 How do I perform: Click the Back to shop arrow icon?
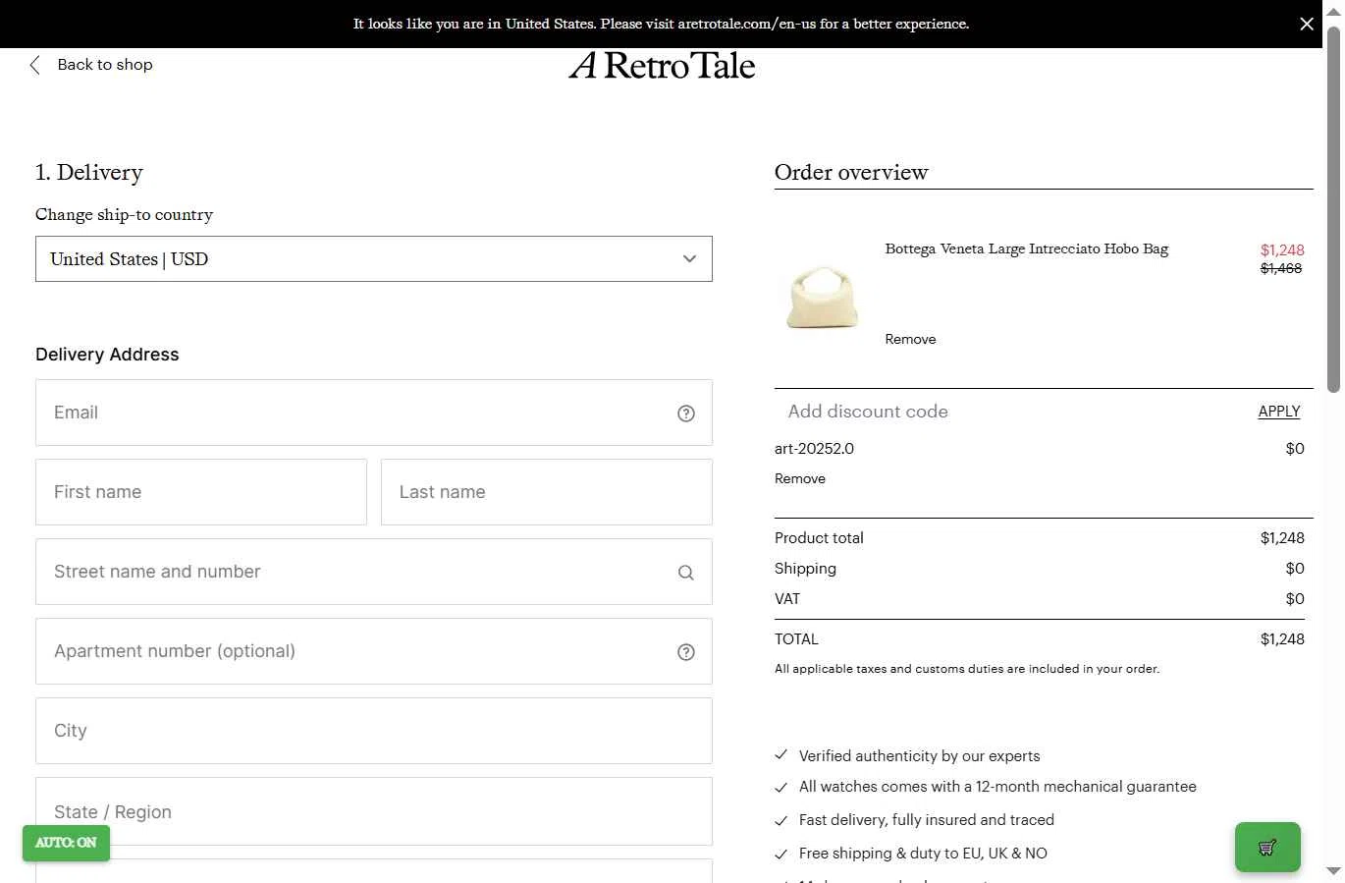[x=35, y=65]
